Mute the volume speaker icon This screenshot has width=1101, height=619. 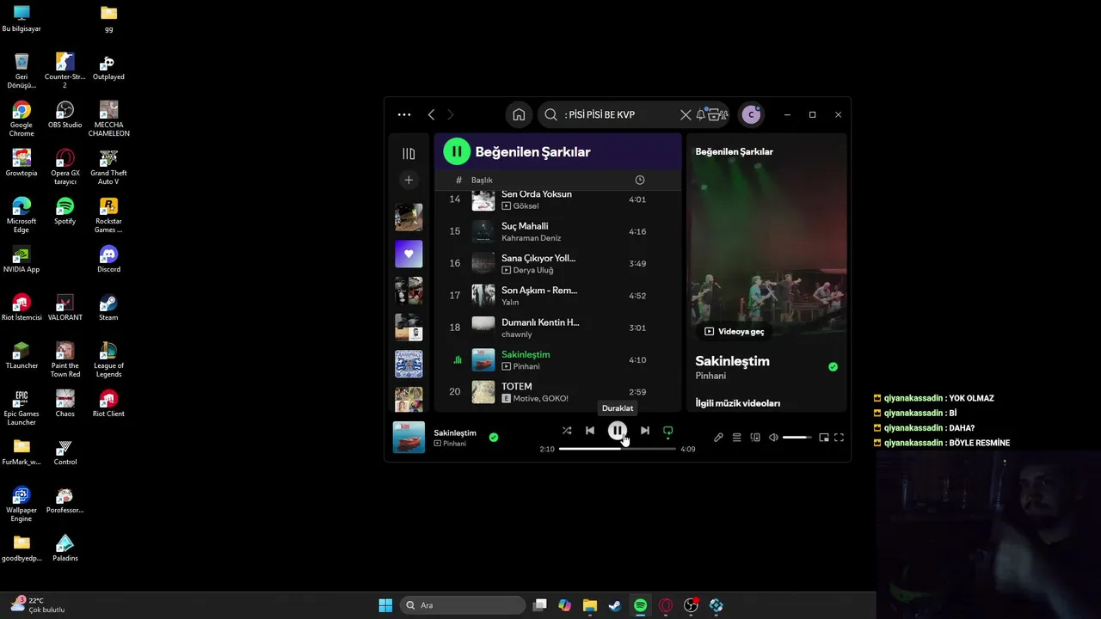773,438
